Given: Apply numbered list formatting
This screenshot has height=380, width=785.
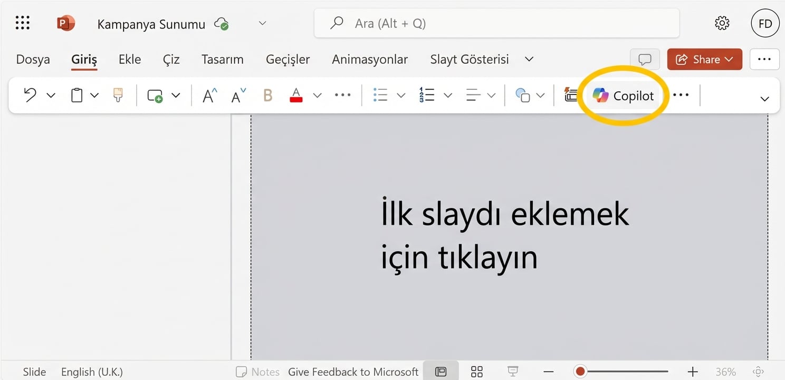Looking at the screenshot, I should point(426,95).
